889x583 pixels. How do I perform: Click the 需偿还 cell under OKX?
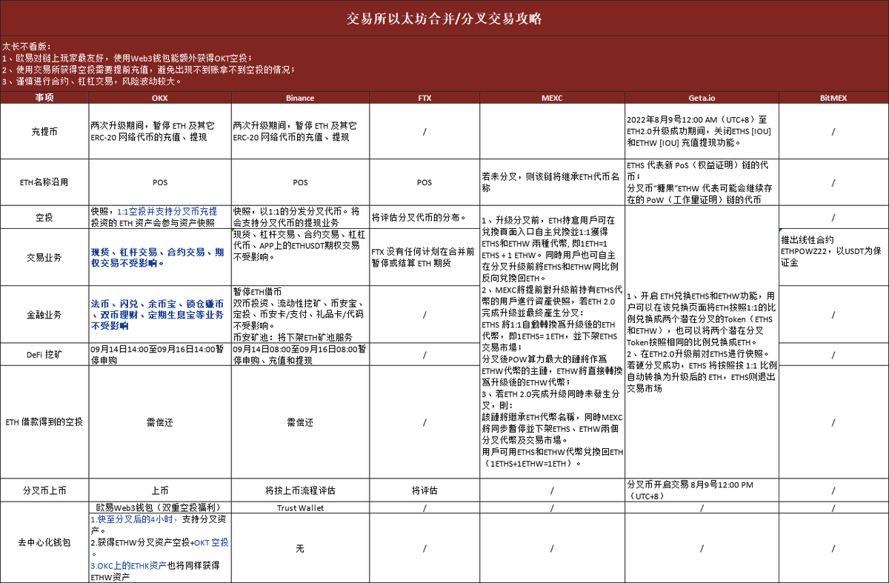pyautogui.click(x=159, y=422)
